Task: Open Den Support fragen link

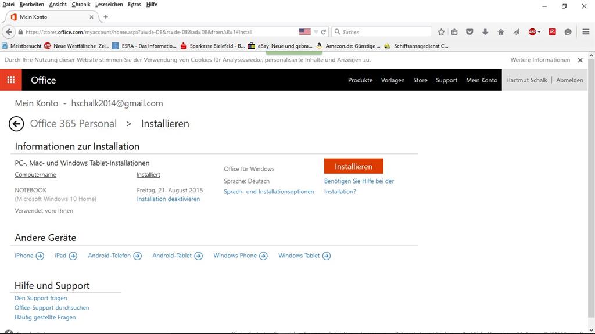Action: (41, 299)
